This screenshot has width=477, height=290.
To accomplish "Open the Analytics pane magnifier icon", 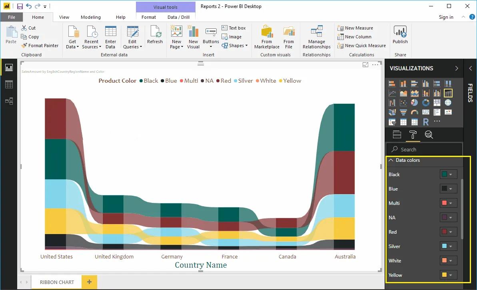I will (429, 135).
